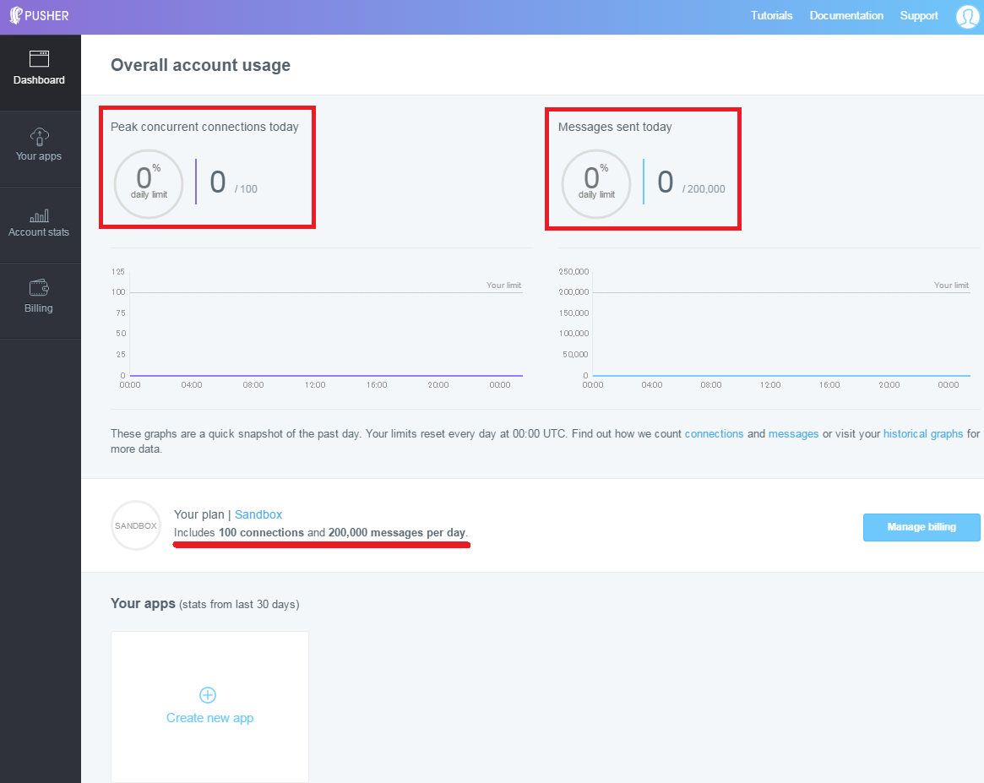Screen dimensions: 984x783
Task: Click the connections percent daily limit gauge
Action: [149, 183]
